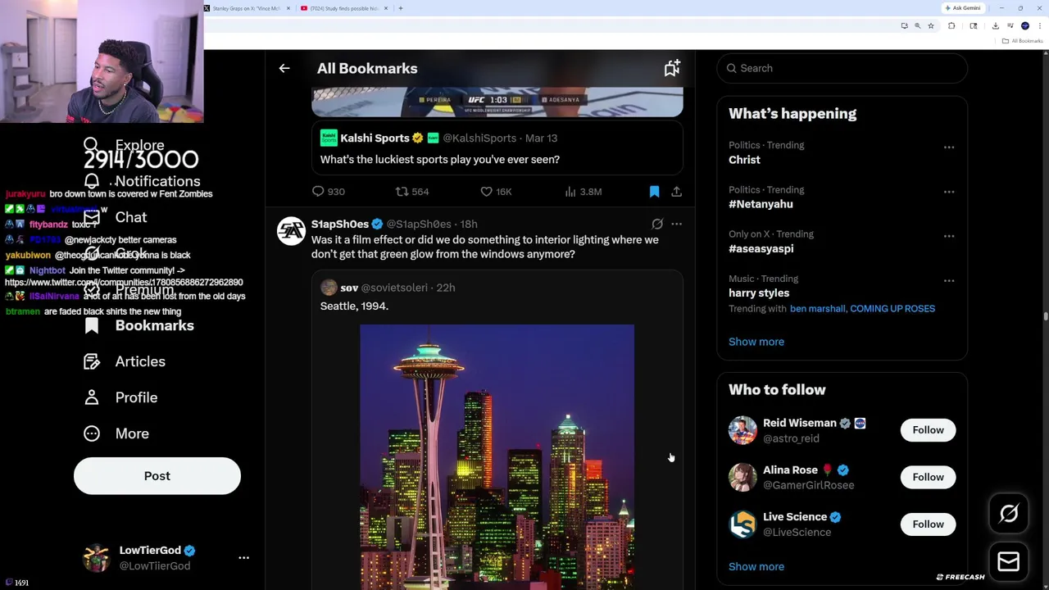Switch to the YouTube Study finds tab
This screenshot has height=590, width=1049.
click(x=344, y=8)
